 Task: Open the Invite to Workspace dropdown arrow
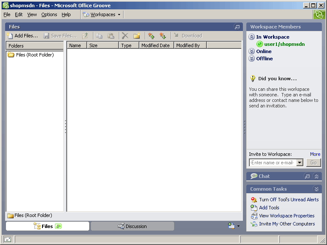click(x=299, y=163)
